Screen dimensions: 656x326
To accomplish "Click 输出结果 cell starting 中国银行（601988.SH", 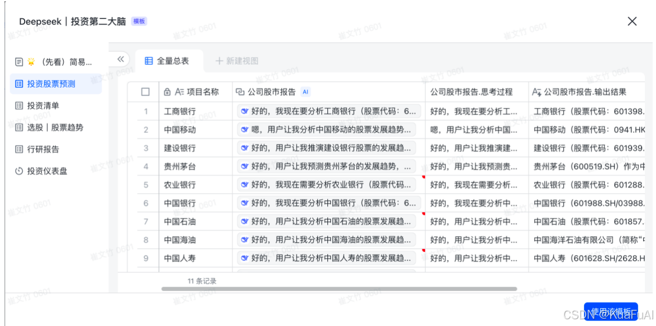I will (x=587, y=203).
